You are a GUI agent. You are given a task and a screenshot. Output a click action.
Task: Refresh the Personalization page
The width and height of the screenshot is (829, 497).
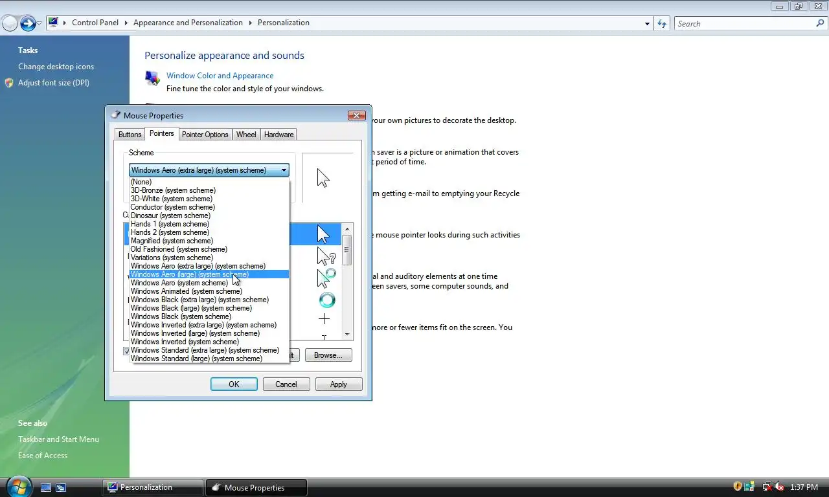click(x=661, y=23)
